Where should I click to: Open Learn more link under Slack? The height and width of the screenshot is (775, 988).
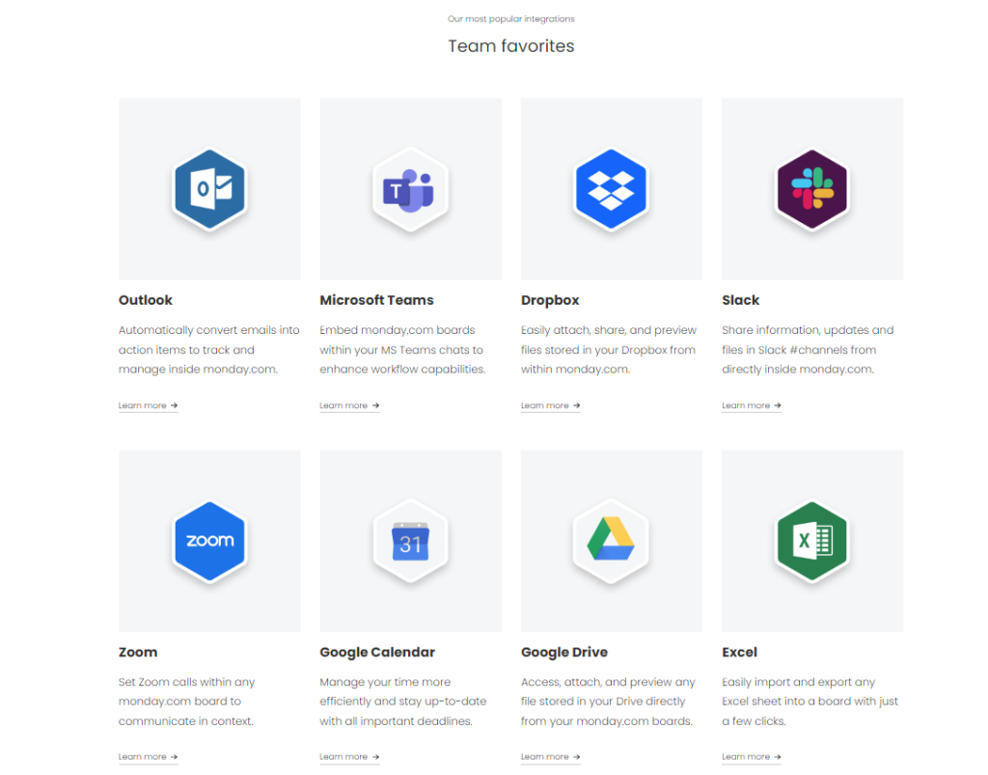751,405
